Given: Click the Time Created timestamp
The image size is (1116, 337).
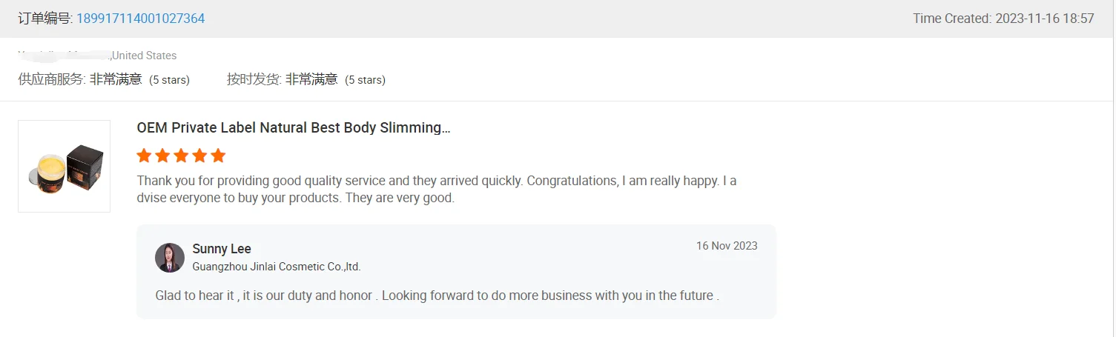Looking at the screenshot, I should click(1003, 19).
